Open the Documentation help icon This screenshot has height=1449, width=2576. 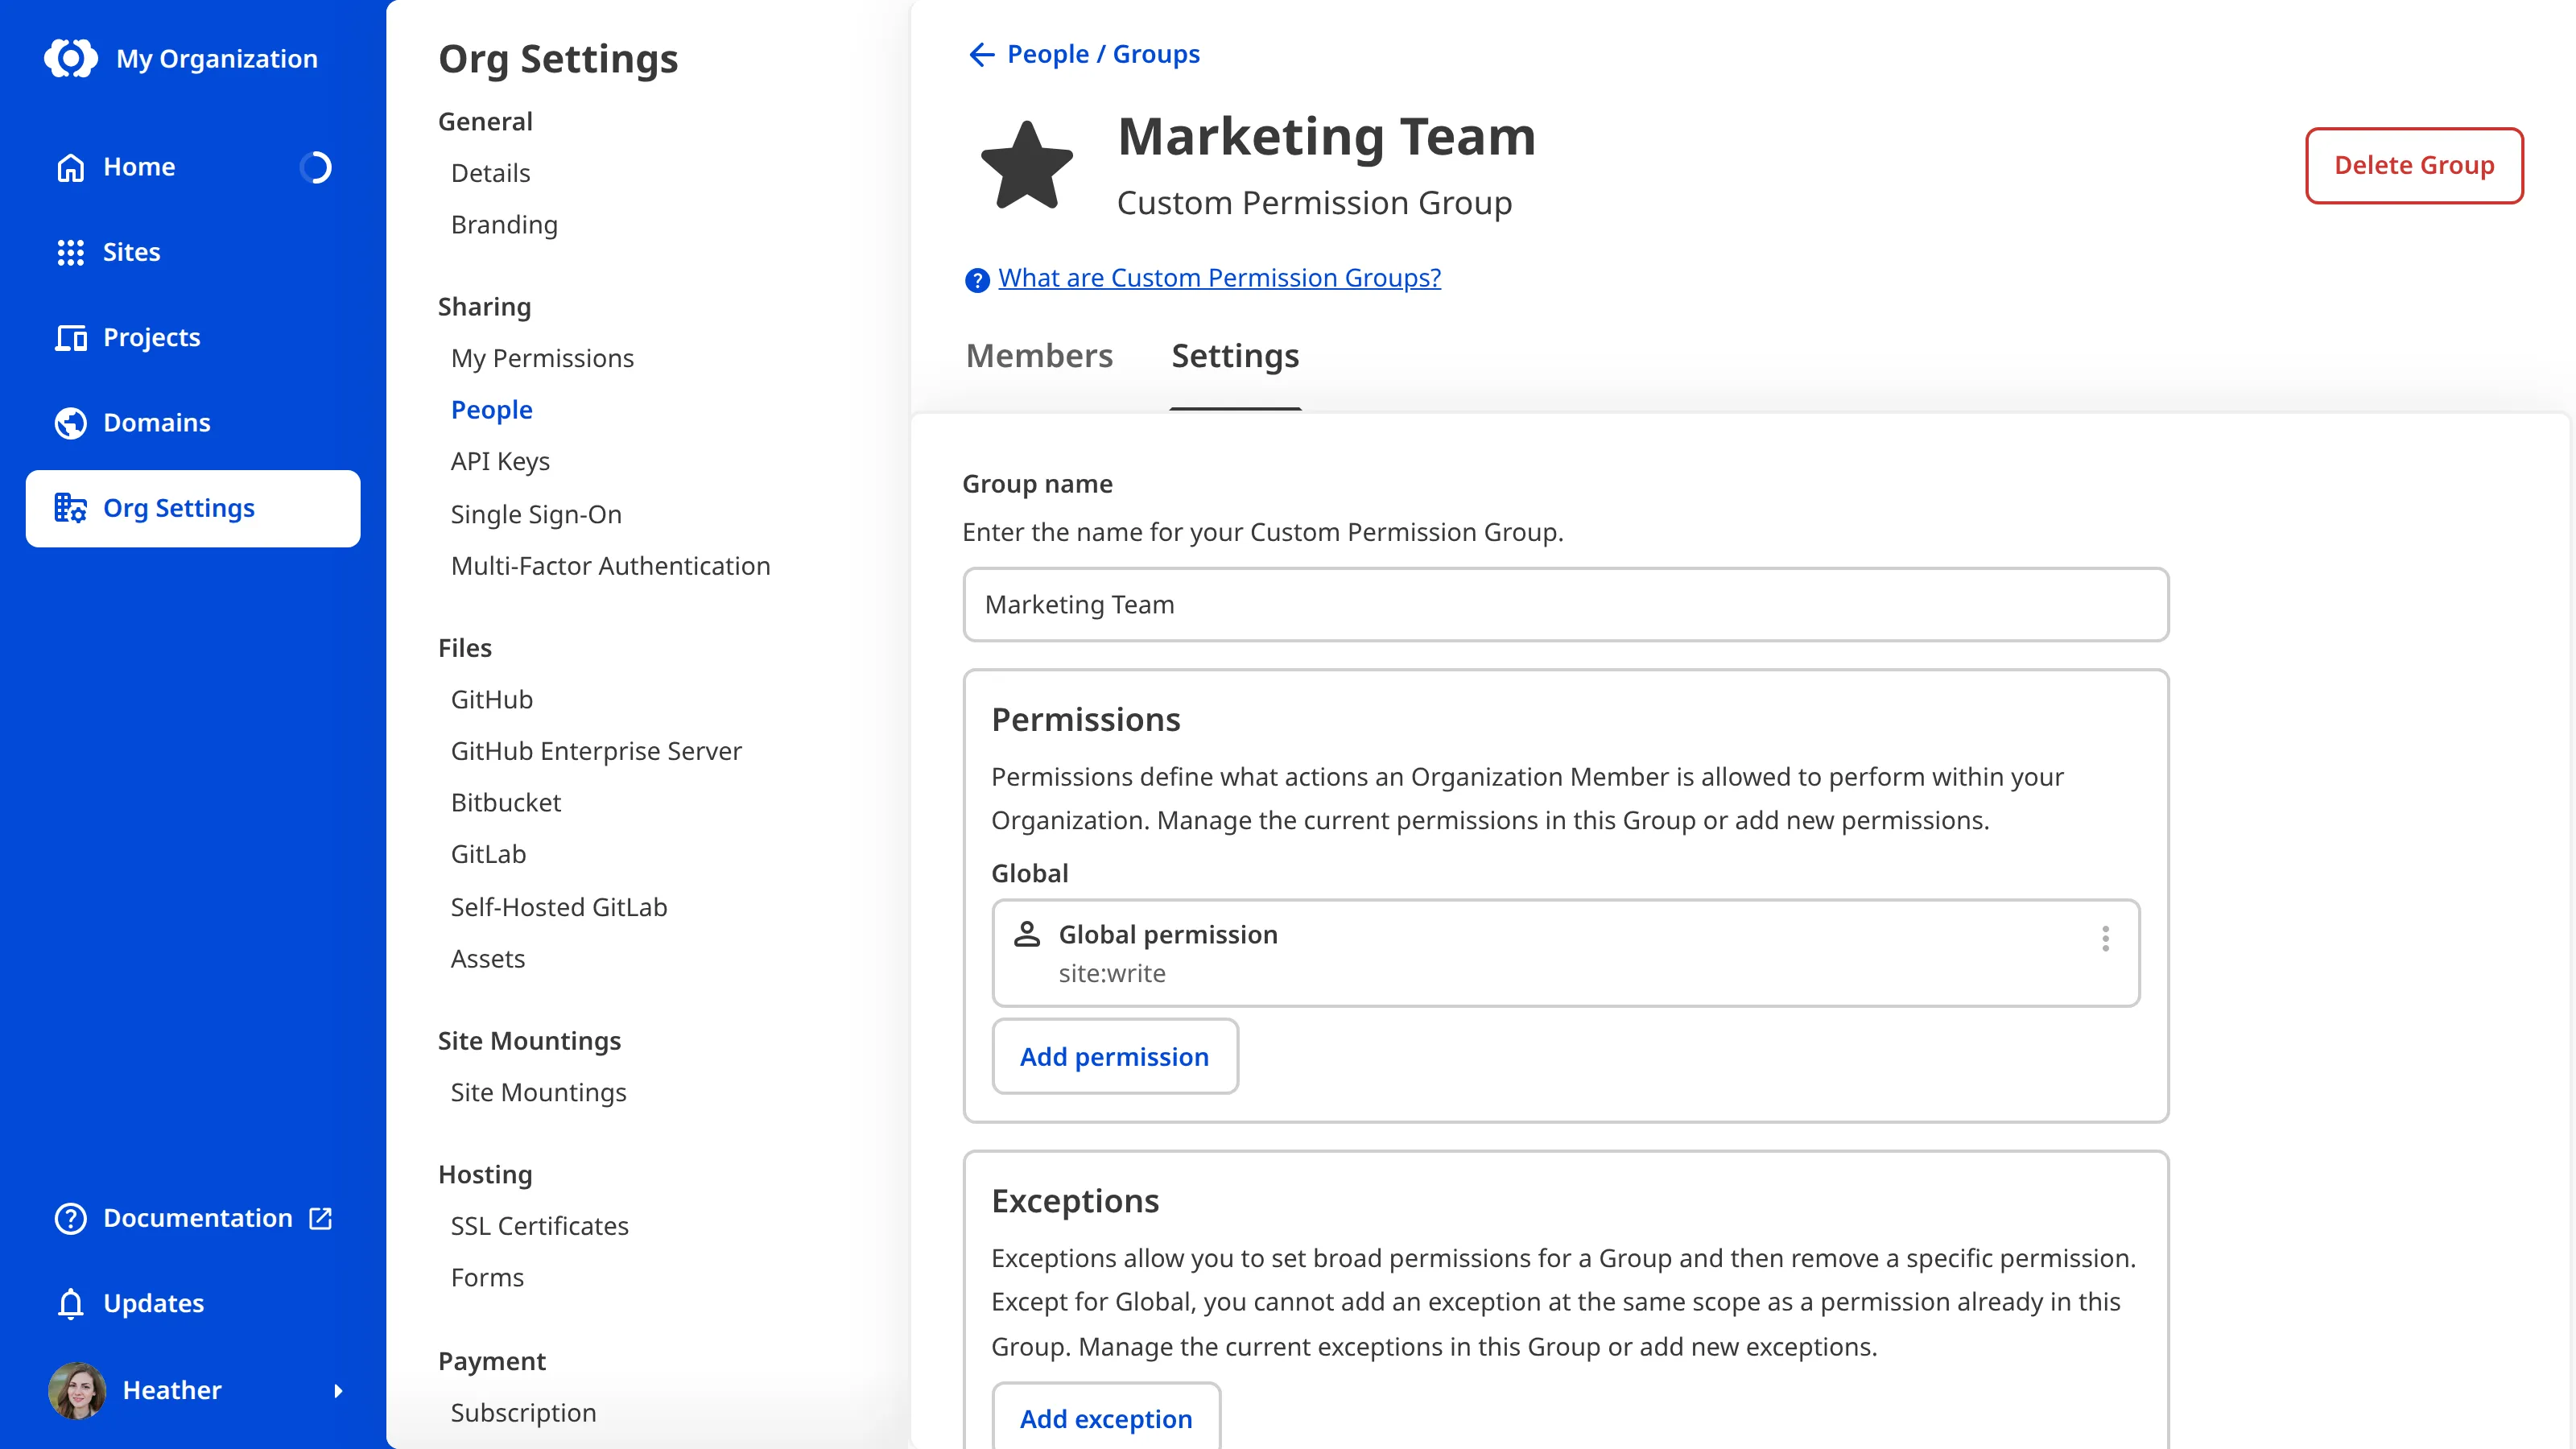71,1218
